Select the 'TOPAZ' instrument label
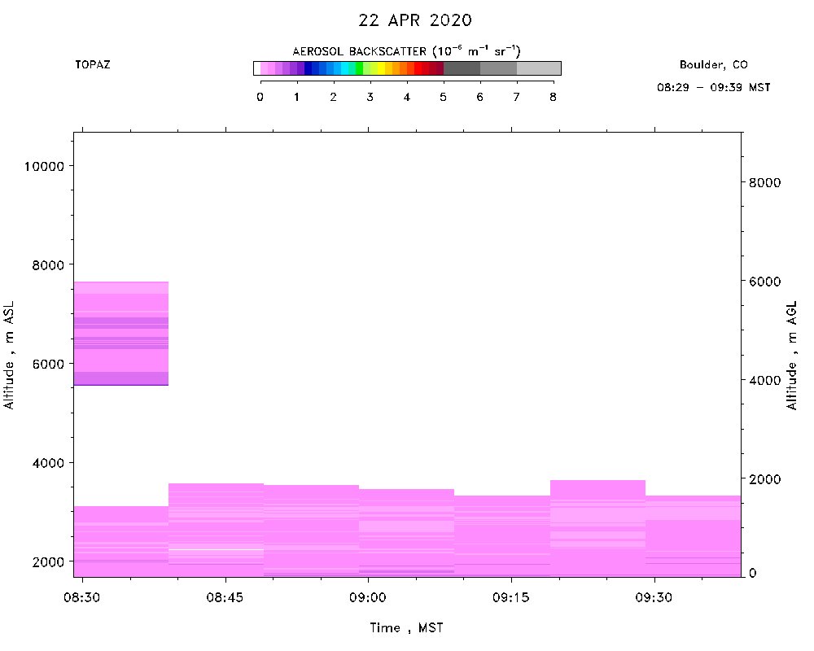 point(93,64)
